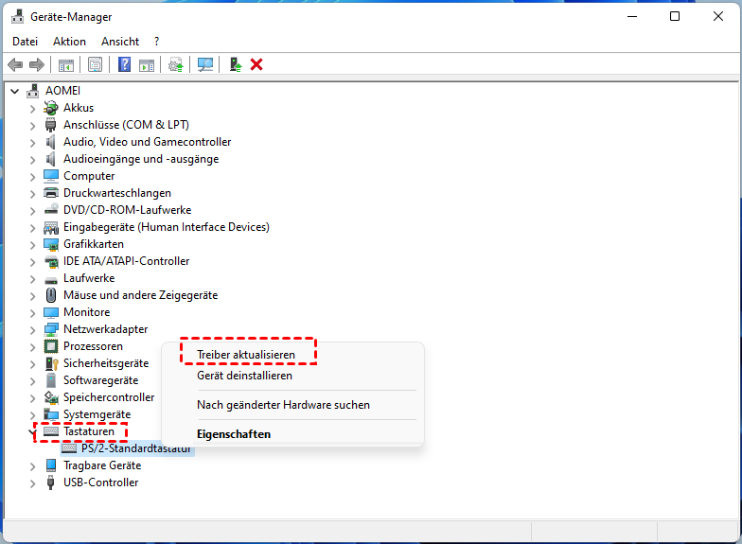Choose Nach geänderter Hardware suchen
The width and height of the screenshot is (742, 544).
coord(284,405)
